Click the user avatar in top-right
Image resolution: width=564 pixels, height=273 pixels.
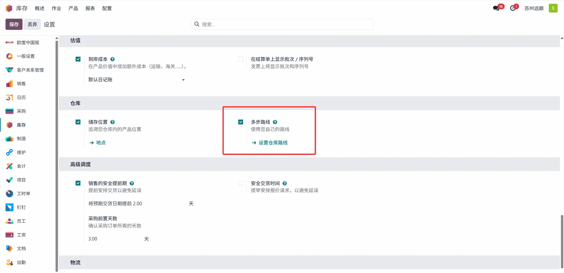click(553, 8)
